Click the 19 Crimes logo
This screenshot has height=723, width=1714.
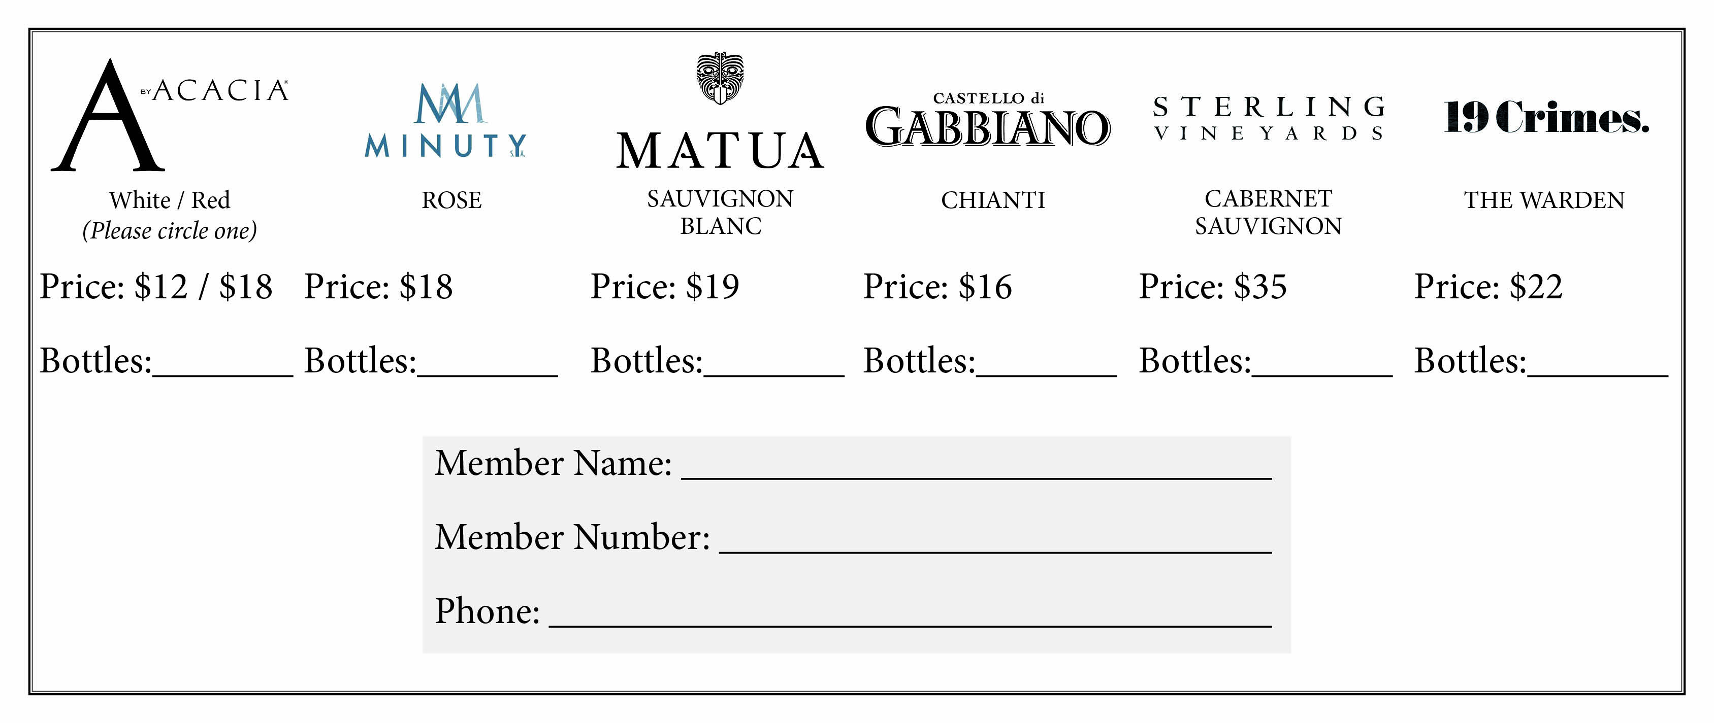(1546, 118)
